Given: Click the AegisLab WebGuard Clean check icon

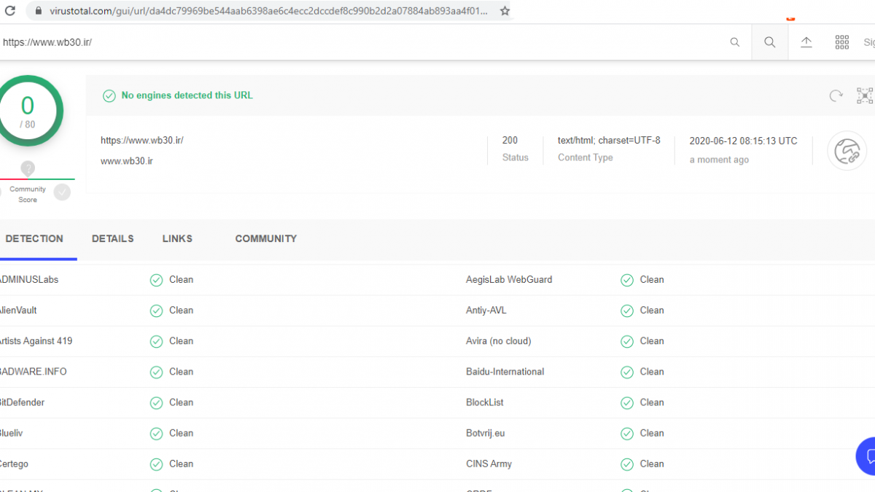Looking at the screenshot, I should tap(627, 280).
